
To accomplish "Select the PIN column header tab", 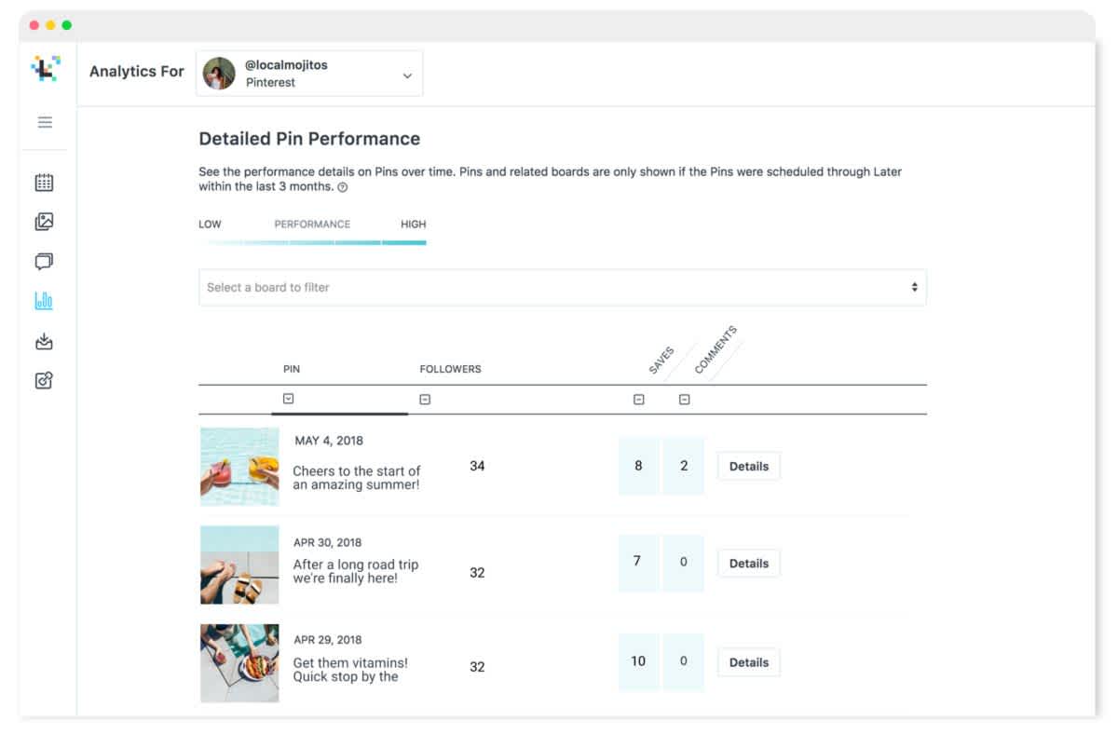I will click(292, 369).
